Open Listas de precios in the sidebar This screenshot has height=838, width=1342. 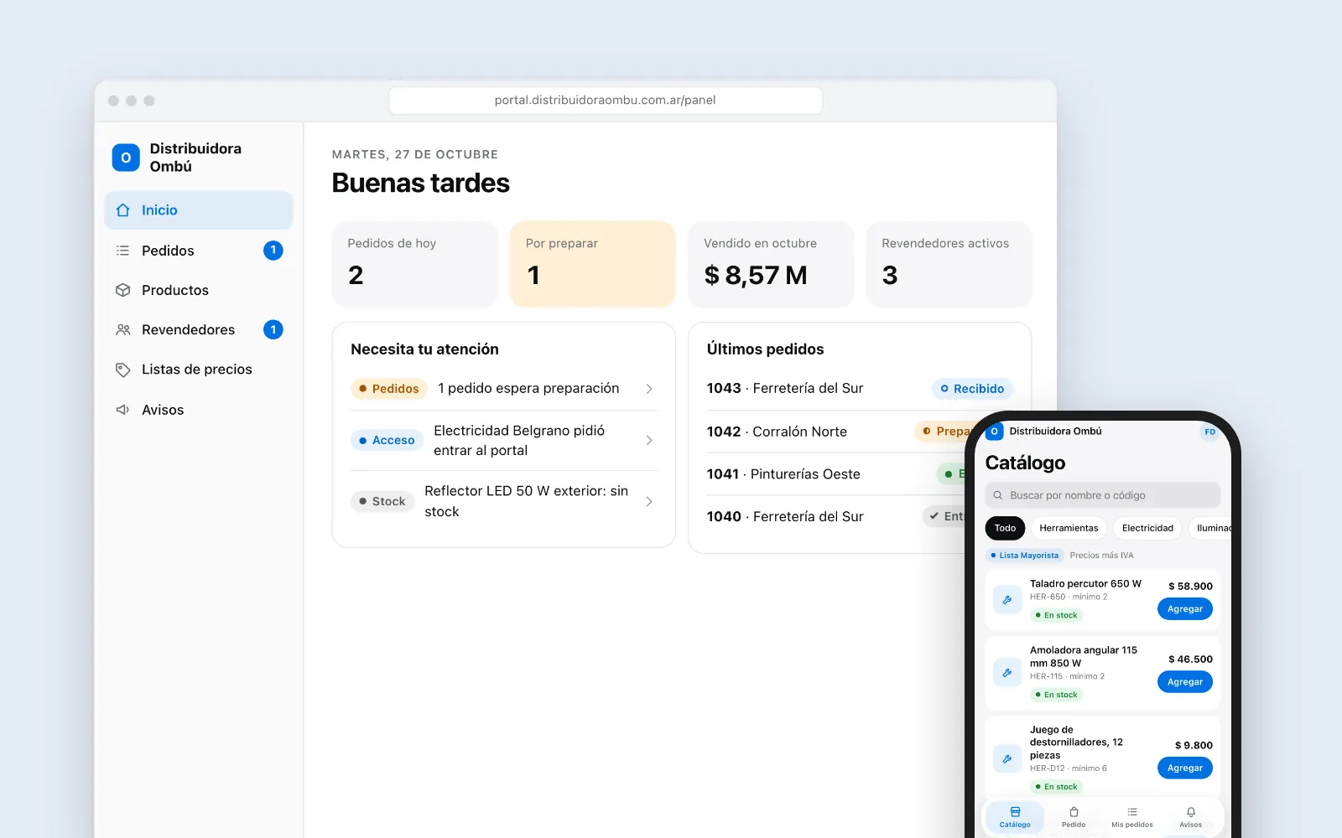tap(199, 370)
